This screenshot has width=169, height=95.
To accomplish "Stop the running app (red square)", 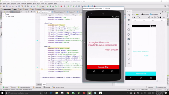I will click(x=61, y=6).
